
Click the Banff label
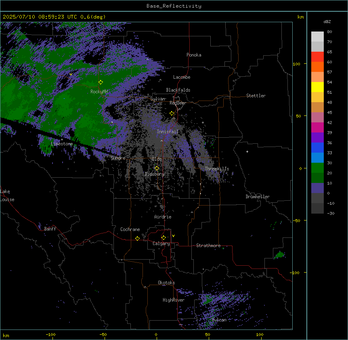pyautogui.click(x=50, y=229)
